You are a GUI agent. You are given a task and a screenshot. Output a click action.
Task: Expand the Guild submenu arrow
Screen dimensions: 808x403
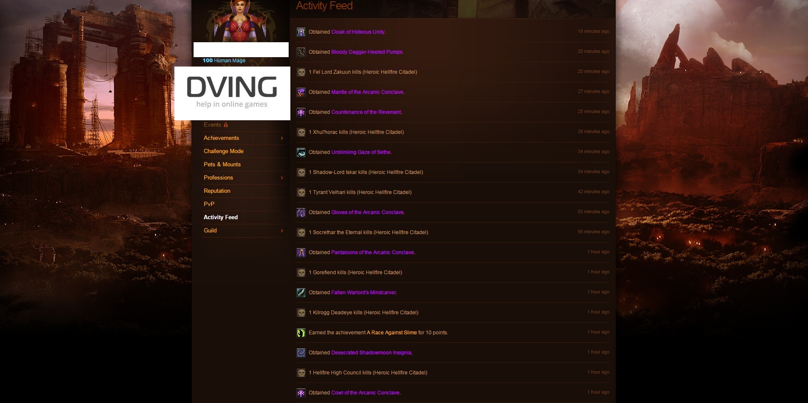tap(282, 231)
